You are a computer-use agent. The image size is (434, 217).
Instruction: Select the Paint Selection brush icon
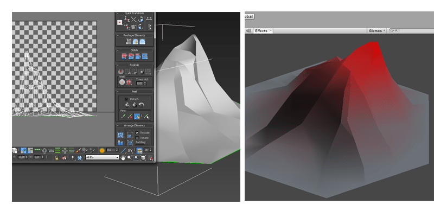pyautogui.click(x=78, y=150)
